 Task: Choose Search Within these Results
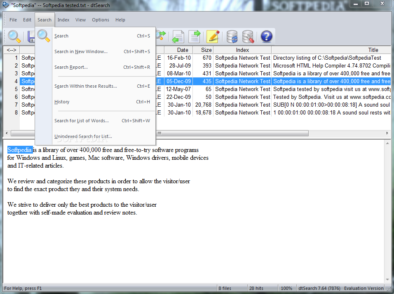102,86
